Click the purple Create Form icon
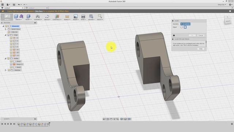 pyautogui.click(x=21, y=16)
